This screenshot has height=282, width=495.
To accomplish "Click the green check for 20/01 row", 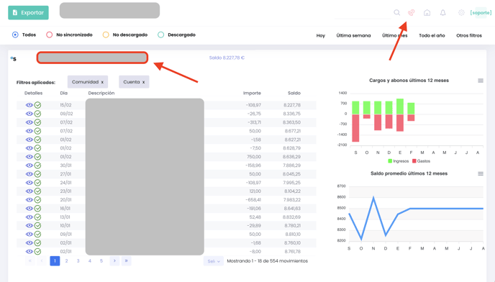I will pos(37,200).
